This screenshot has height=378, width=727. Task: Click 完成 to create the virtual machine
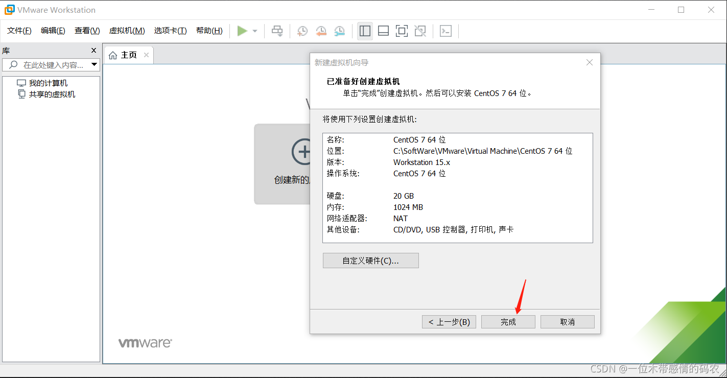(x=508, y=322)
